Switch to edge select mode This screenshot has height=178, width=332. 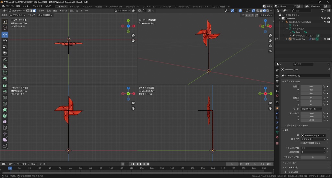31,11
